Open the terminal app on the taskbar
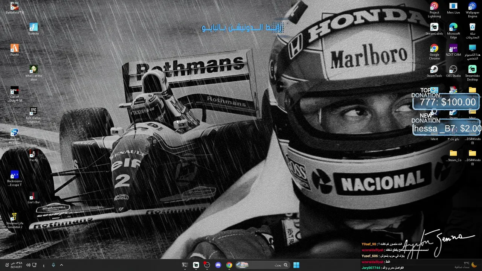The height and width of the screenshot is (271, 482). coord(185,265)
